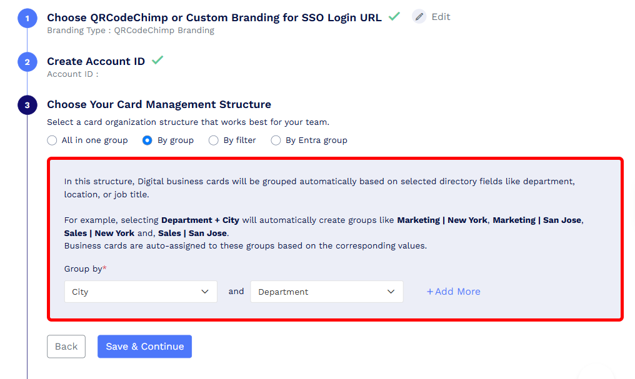This screenshot has height=379, width=635.
Task: Click the Edit link for step 1
Action: tap(441, 17)
